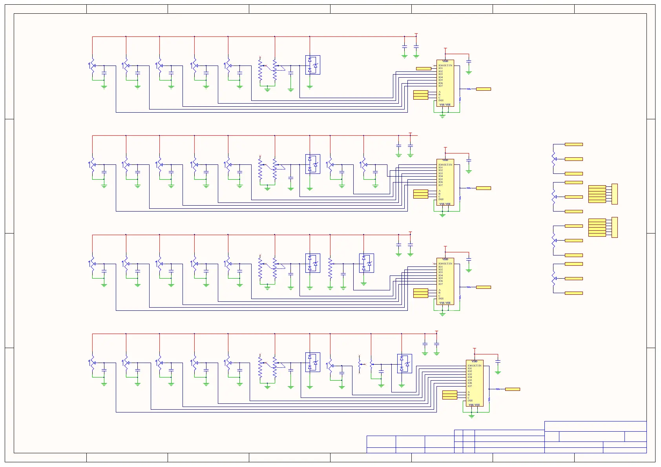The width and height of the screenshot is (661, 467).
Task: Select the lower six-pin connector header on the right
Action: [x=615, y=227]
